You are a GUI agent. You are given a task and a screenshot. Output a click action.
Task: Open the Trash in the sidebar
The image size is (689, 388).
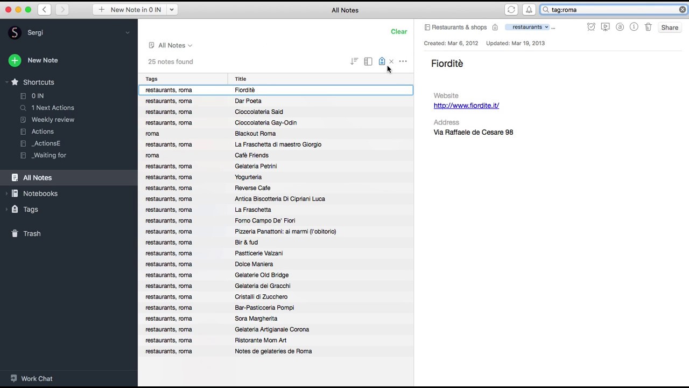coord(32,233)
